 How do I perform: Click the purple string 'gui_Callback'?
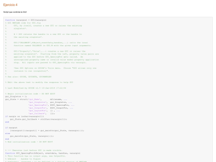(x=37, y=114)
